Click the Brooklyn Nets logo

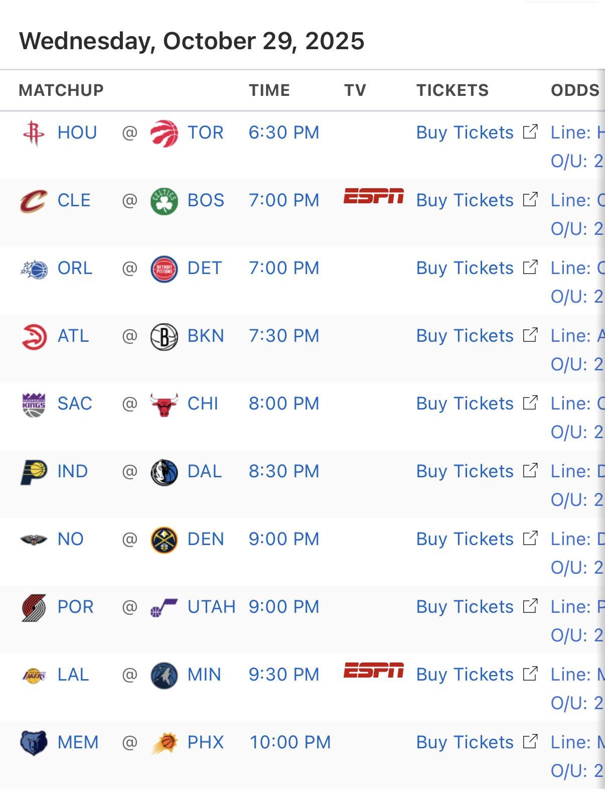coord(164,336)
